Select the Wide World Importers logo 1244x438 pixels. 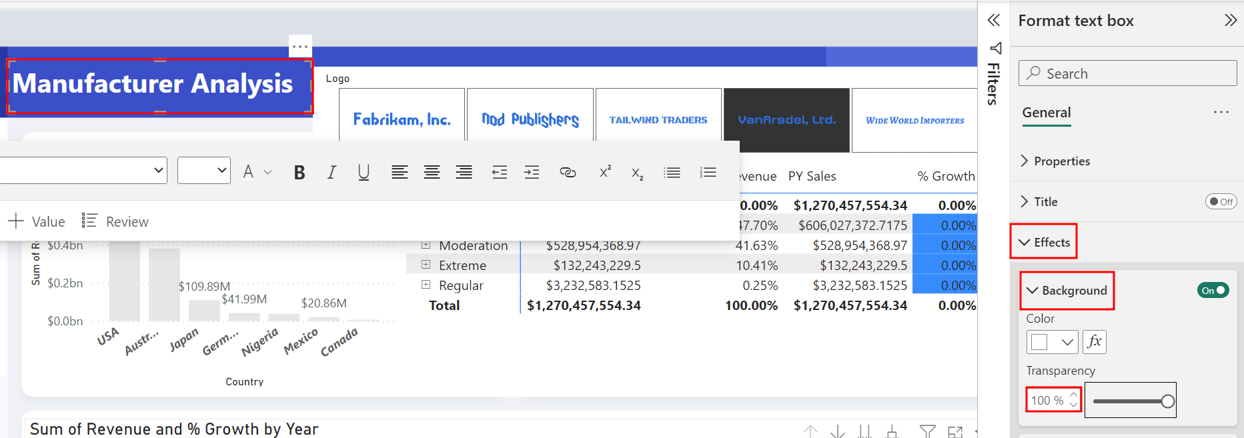[x=914, y=119]
